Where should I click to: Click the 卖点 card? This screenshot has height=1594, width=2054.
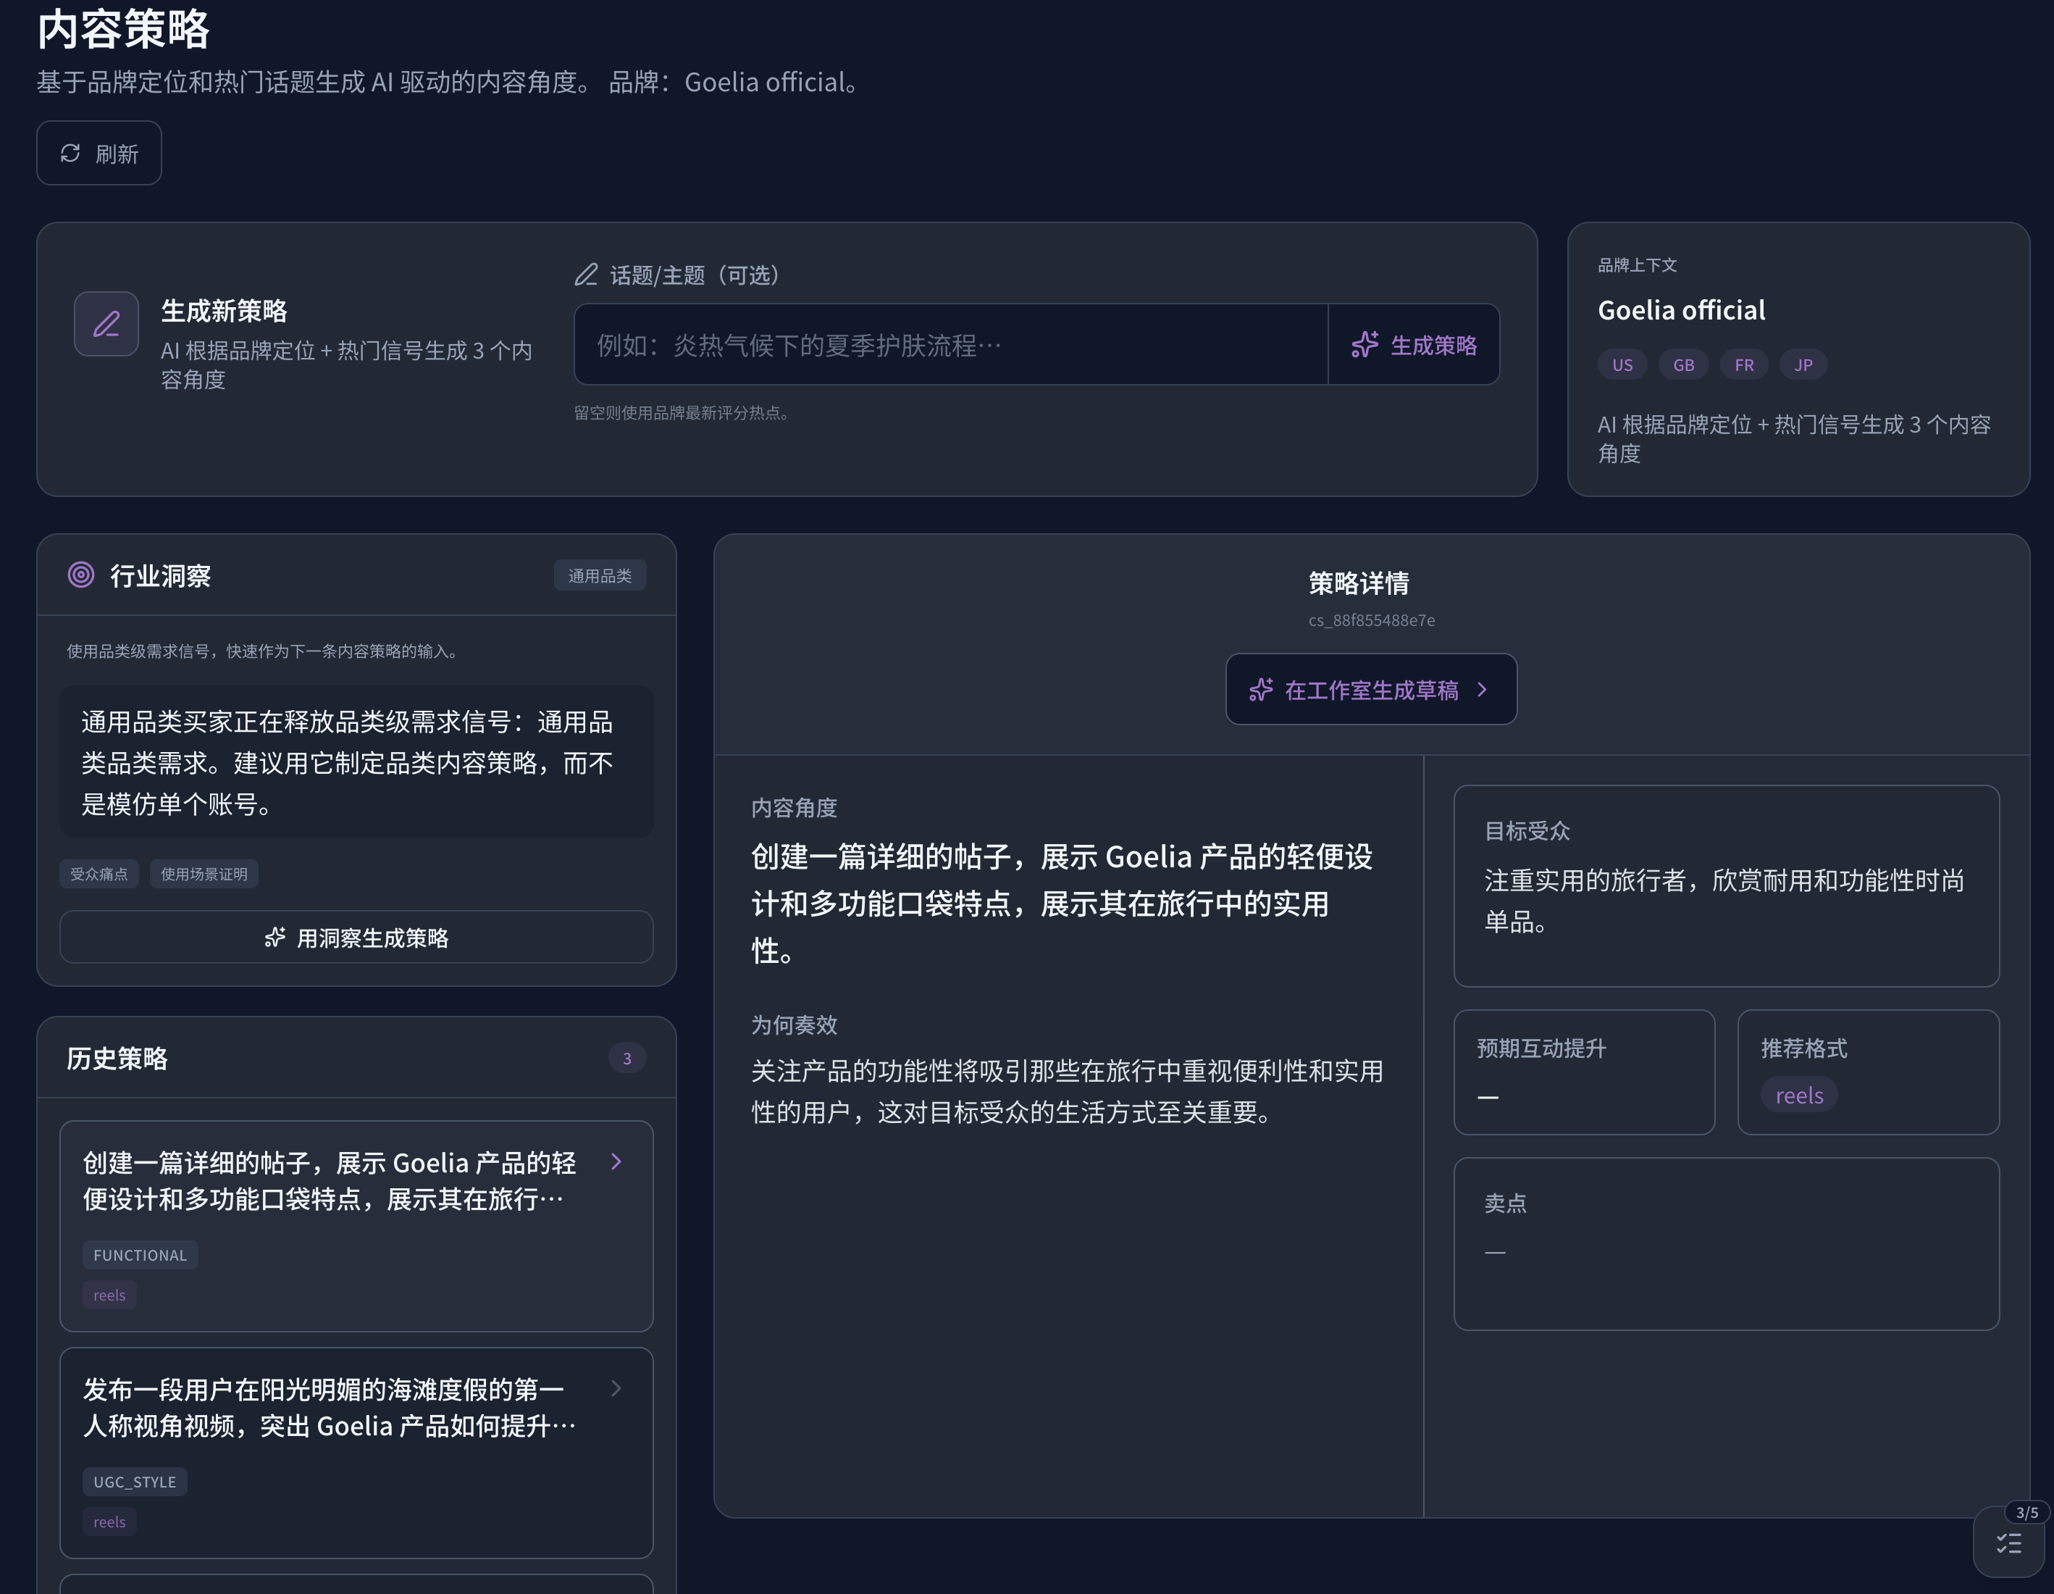click(x=1727, y=1244)
